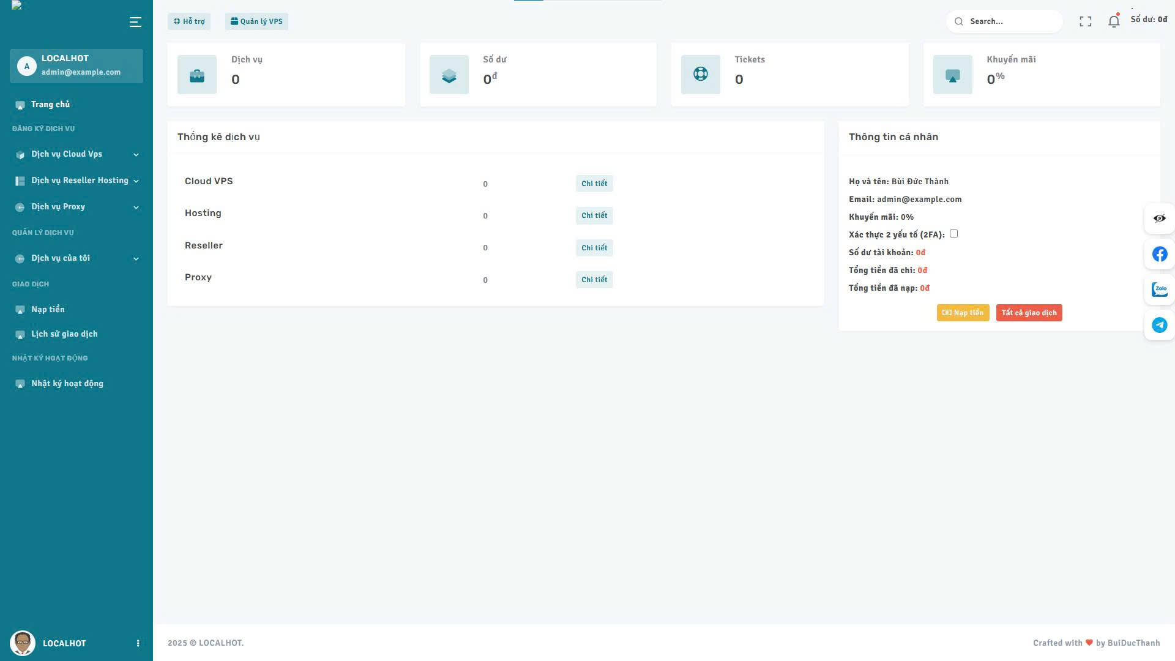Click the user avatar photo at sidebar bottom
The height and width of the screenshot is (661, 1175).
pyautogui.click(x=23, y=643)
